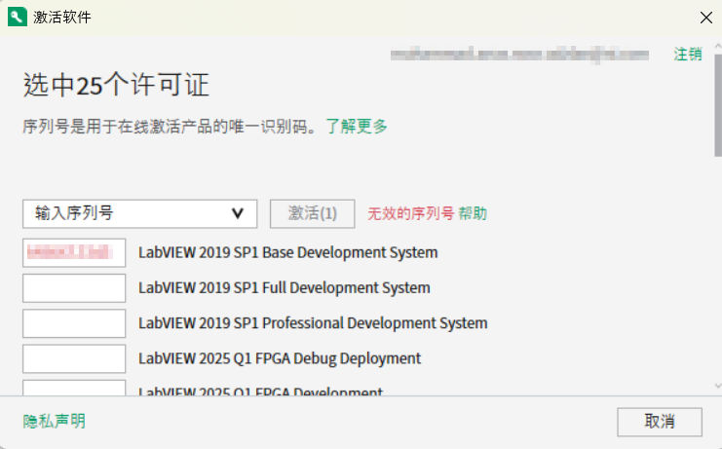Click the red 无效的序列号 error text
Screen dimensions: 722x449
[x=410, y=213]
